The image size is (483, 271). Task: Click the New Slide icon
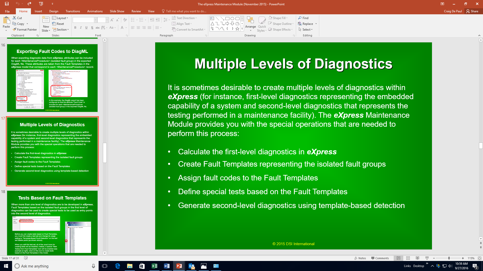(46, 20)
